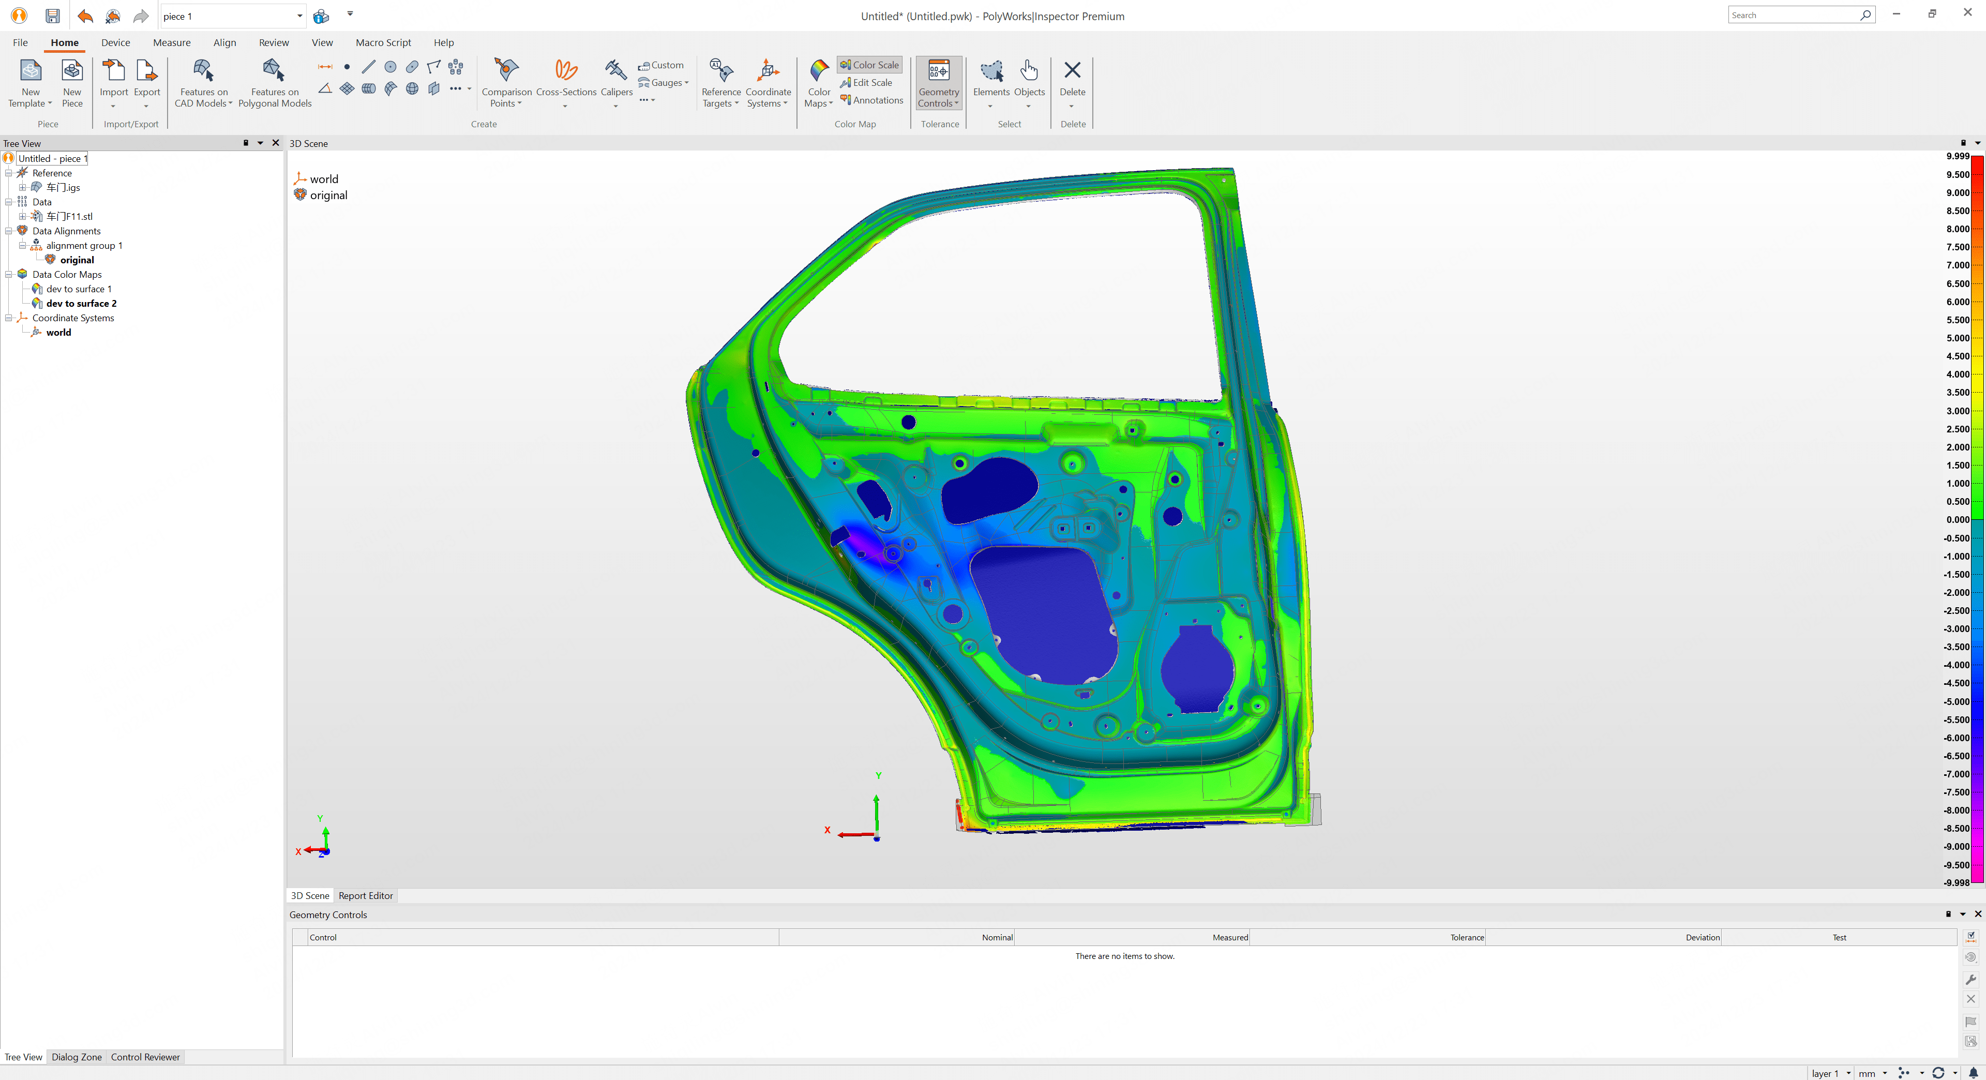The width and height of the screenshot is (1986, 1080).
Task: Toggle the Color Scale display
Action: (869, 65)
